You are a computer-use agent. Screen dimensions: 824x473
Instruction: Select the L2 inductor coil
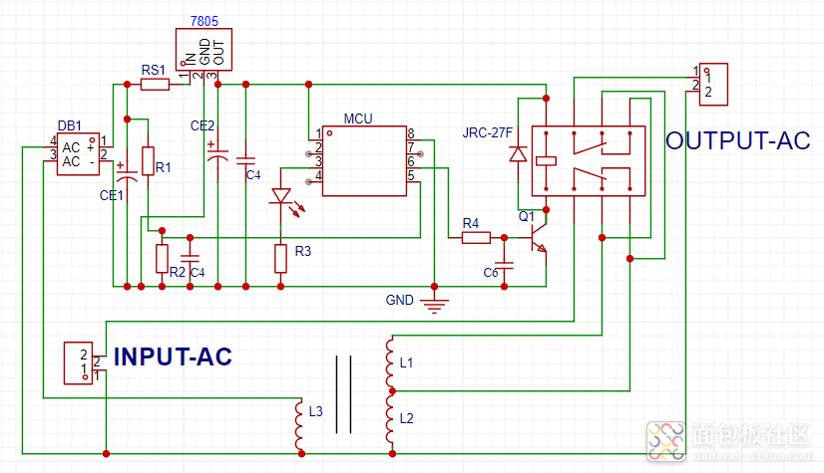(x=390, y=419)
